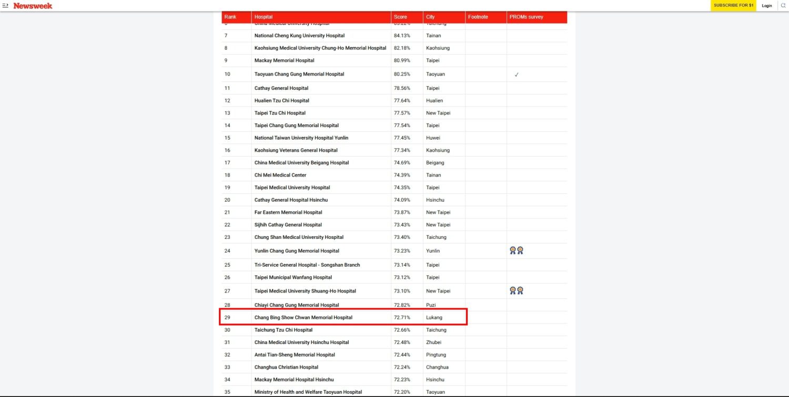
Task: Click the City column header
Action: click(430, 17)
